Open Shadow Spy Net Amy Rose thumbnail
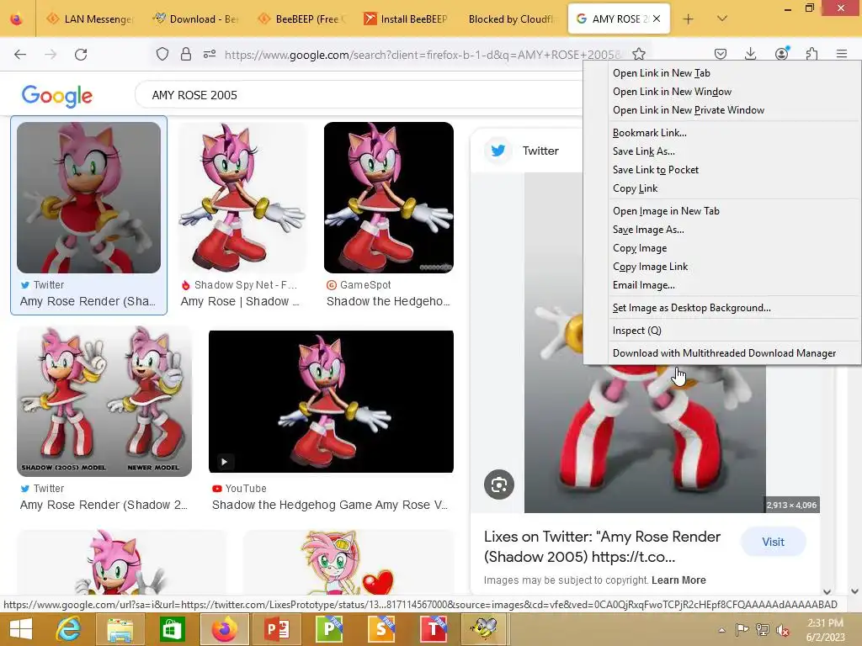This screenshot has width=862, height=646. pos(242,198)
